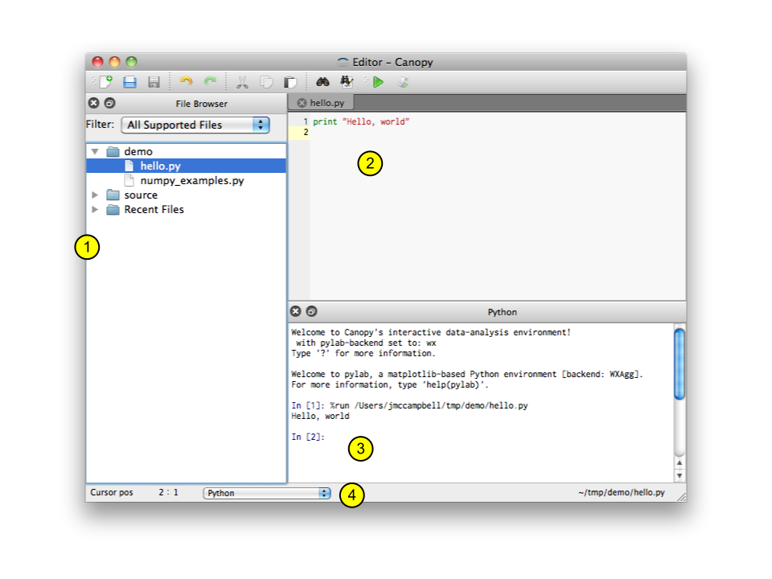Create a new file from the toolbar

pyautogui.click(x=105, y=82)
